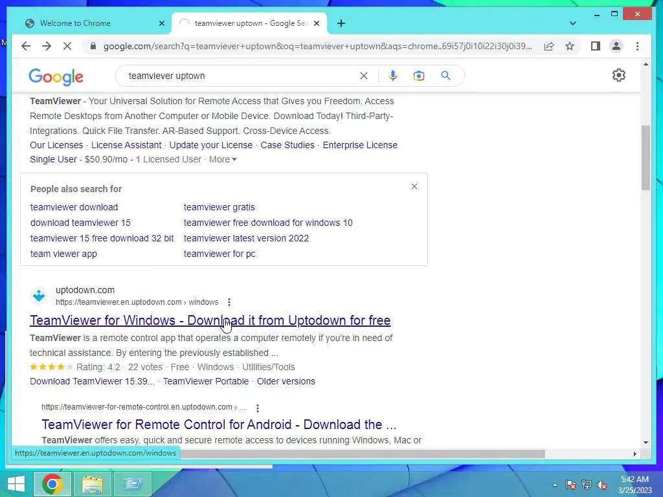Screen dimensions: 663x497
Task: Bookmark this page with star icon
Action: [x=570, y=46]
